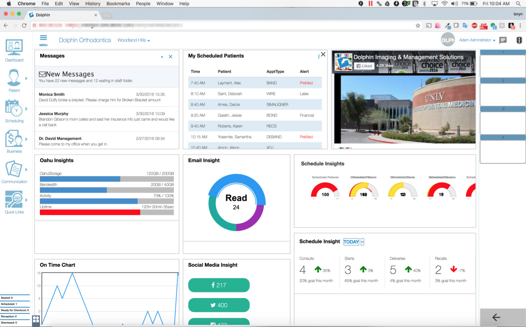Collapse the Messages widget up arrow
526x327 pixels.
tap(162, 57)
